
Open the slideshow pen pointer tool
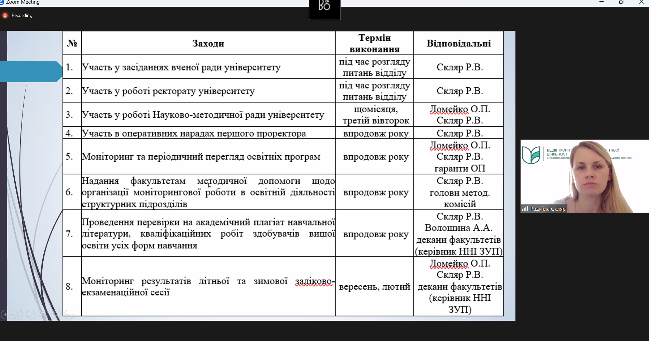pos(31,314)
